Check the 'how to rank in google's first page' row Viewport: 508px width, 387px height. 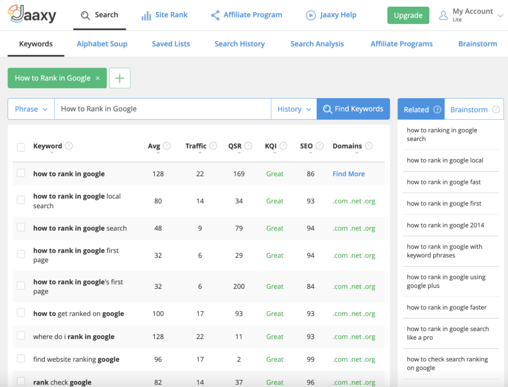click(21, 285)
